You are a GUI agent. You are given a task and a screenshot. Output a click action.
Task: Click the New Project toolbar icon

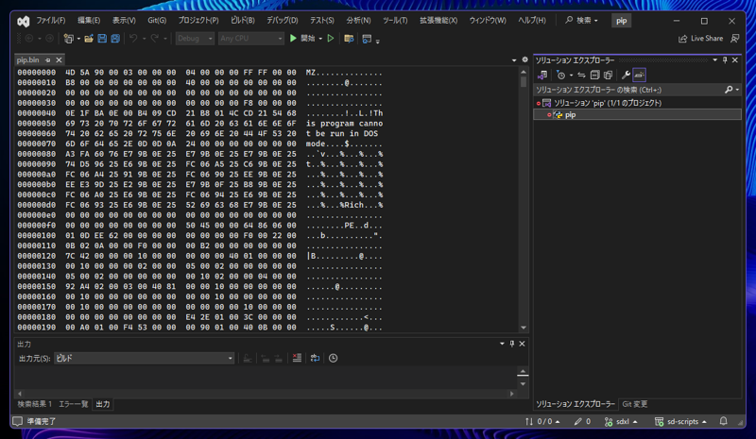[x=68, y=39]
